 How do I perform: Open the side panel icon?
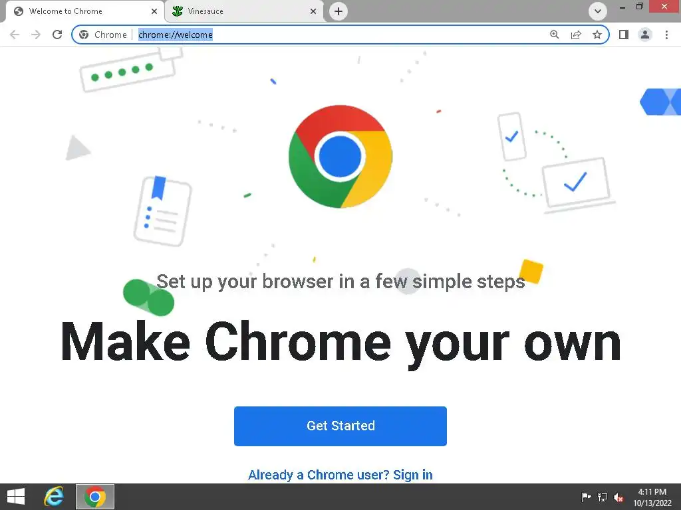tap(624, 35)
